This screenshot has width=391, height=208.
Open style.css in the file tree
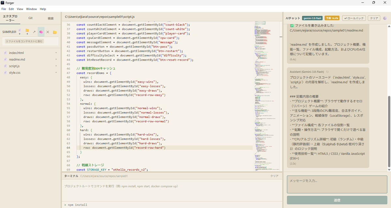15,73
